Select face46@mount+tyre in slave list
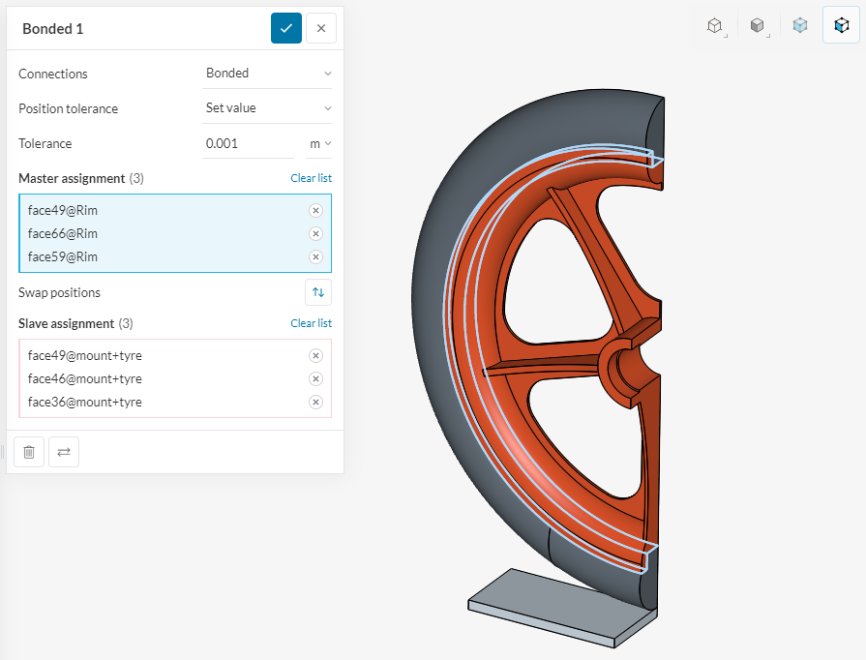Image resolution: width=866 pixels, height=660 pixels. pos(85,379)
